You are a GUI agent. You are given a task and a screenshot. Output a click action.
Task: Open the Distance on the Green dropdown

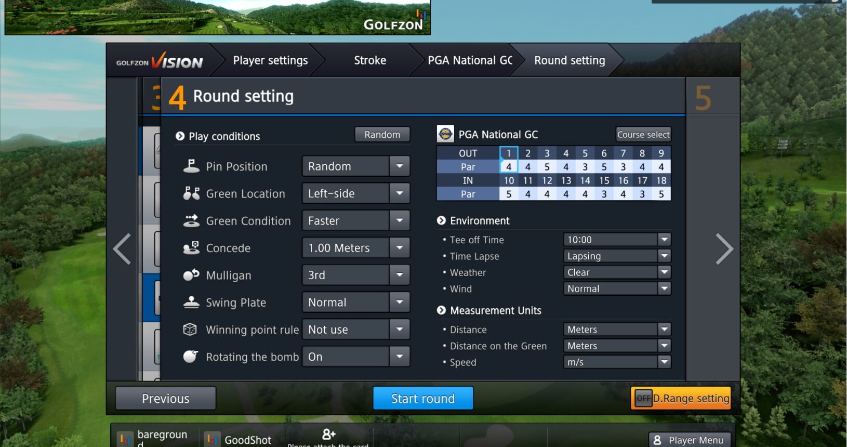617,346
